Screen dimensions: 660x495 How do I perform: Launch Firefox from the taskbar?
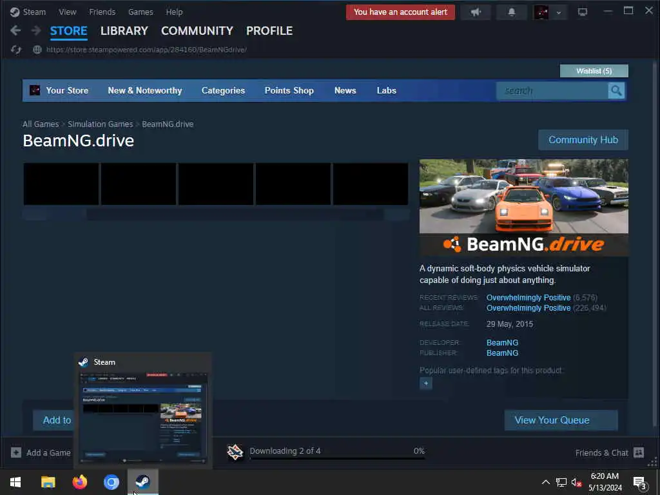[x=79, y=482]
